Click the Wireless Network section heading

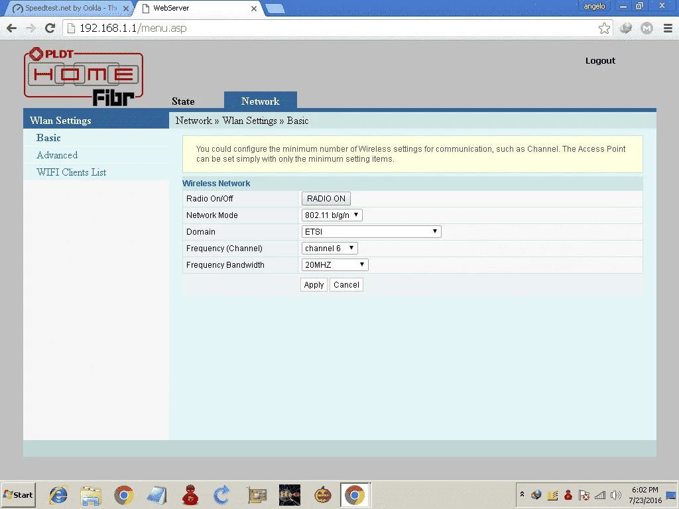click(x=216, y=184)
